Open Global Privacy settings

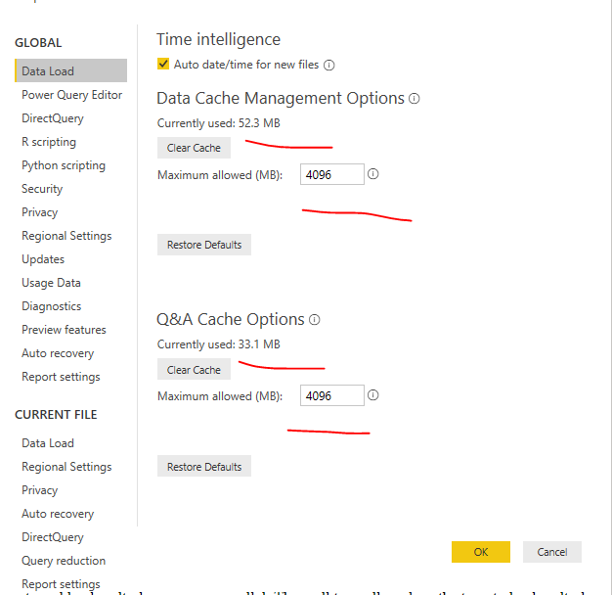click(40, 212)
